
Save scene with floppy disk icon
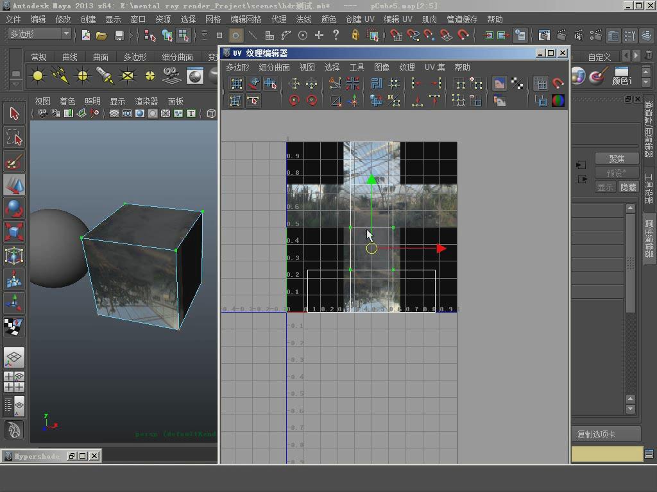pos(119,36)
